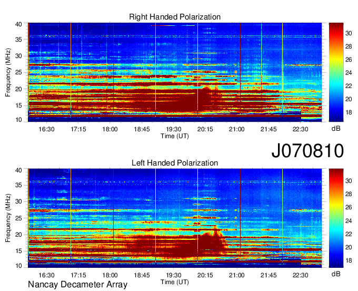Click the 22 dB tick on the lower color bar
The width and height of the screenshot is (358, 291).
coord(349,234)
